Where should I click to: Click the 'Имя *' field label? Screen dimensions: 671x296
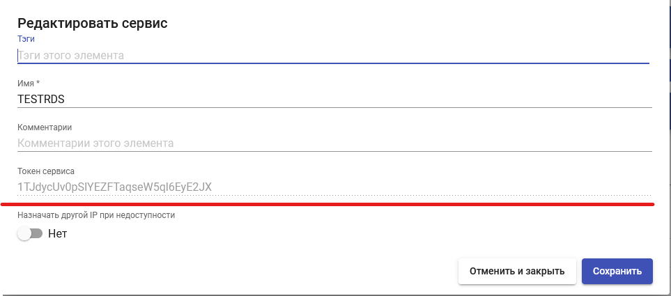click(29, 84)
